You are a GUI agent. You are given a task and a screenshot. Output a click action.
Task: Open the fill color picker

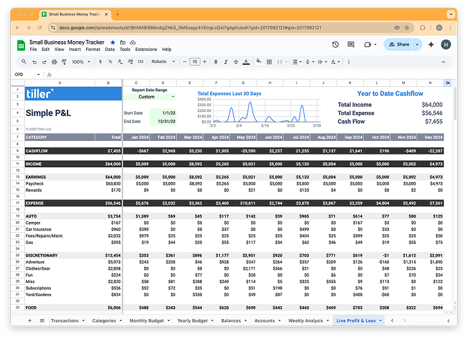pyautogui.click(x=259, y=62)
